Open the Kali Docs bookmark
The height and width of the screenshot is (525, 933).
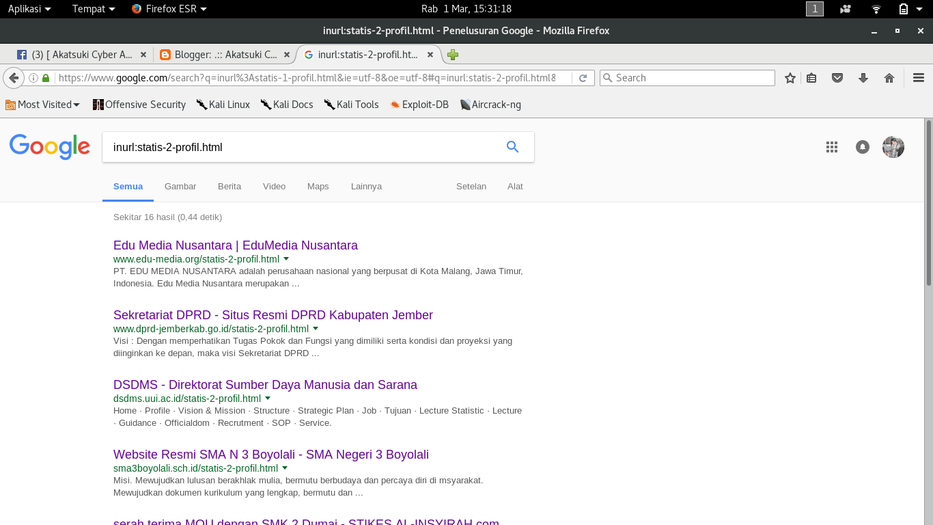[x=287, y=105]
